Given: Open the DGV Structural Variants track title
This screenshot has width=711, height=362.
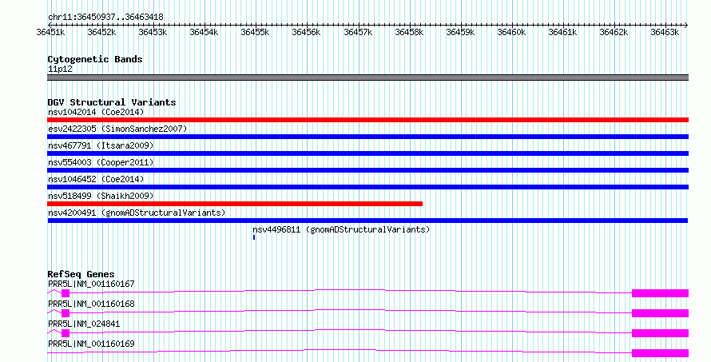Looking at the screenshot, I should [112, 102].
